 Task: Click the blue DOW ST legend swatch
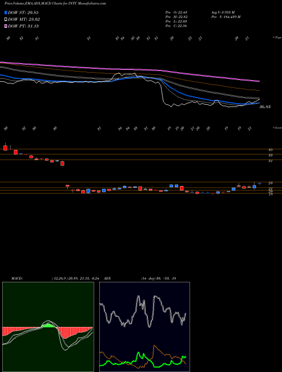pos(6,12)
